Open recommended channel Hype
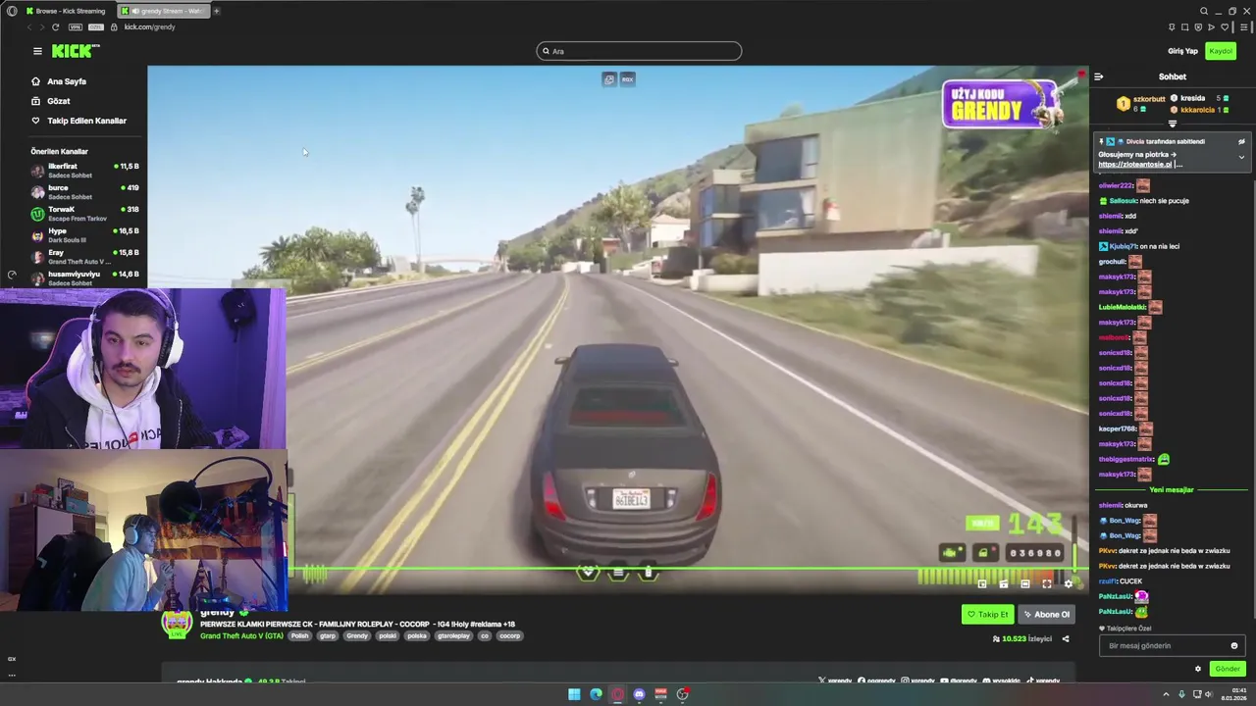Viewport: 1256px width, 706px height. 85,234
